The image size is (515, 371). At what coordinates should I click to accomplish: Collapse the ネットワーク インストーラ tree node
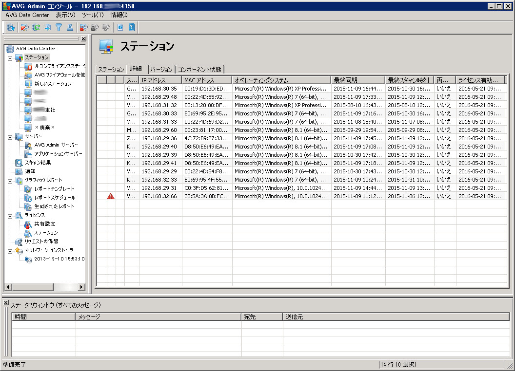point(10,251)
